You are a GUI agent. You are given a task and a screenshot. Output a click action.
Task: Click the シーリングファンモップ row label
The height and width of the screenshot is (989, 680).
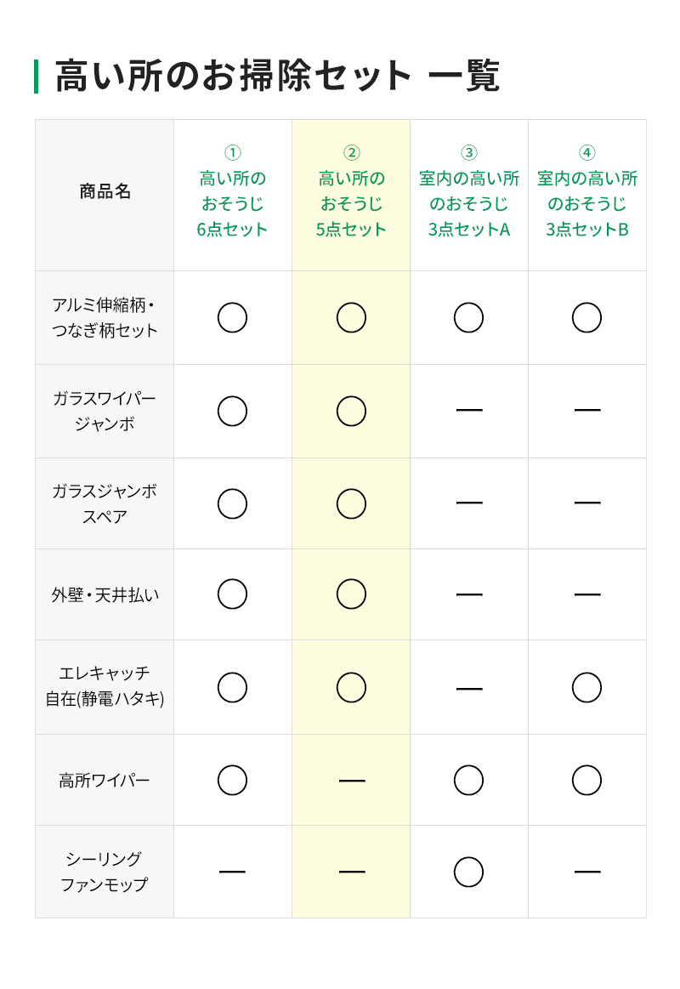click(x=105, y=872)
